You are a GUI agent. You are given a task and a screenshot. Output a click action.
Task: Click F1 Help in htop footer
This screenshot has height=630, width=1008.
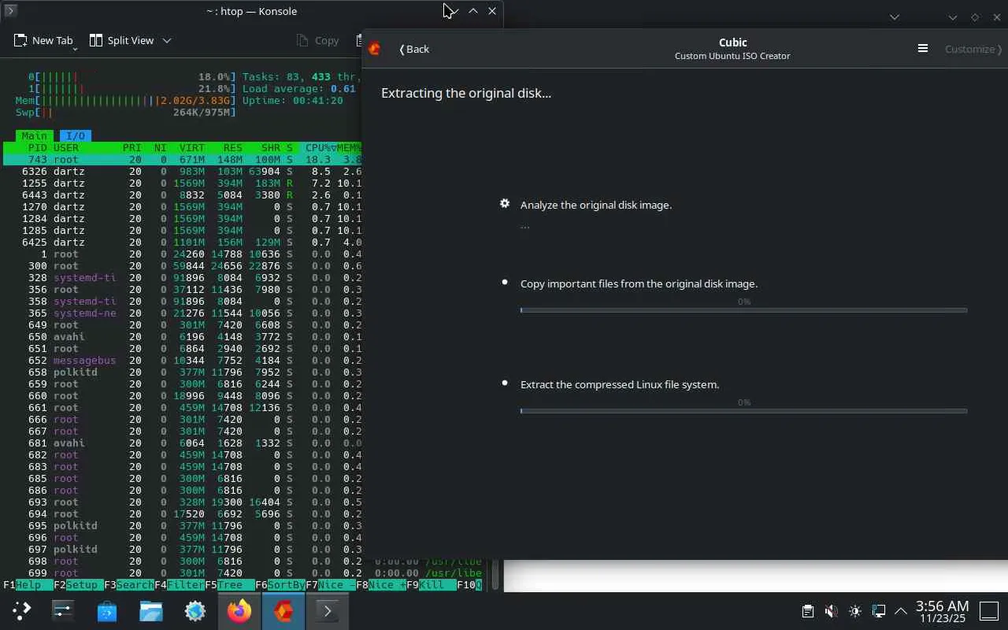[28, 585]
